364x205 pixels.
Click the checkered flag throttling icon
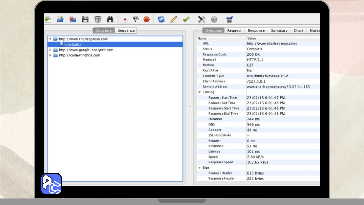136,19
